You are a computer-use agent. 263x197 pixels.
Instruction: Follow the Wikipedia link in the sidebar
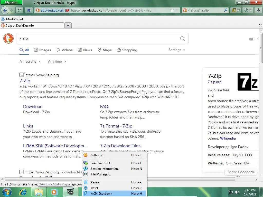coord(228,138)
